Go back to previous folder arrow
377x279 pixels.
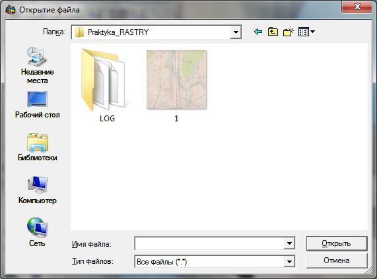coord(258,32)
